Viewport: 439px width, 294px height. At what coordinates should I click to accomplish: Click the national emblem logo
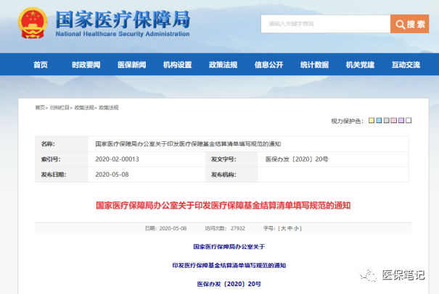(33, 23)
